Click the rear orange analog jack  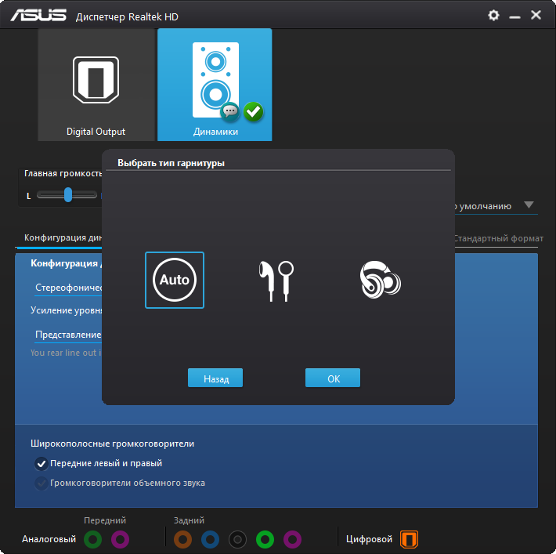(182, 539)
